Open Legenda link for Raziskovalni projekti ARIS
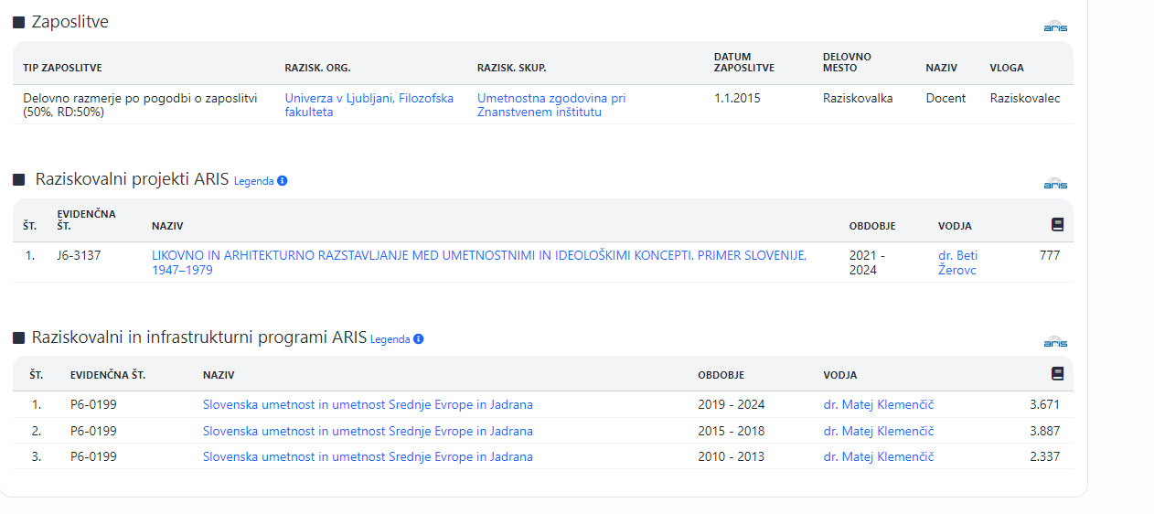The image size is (1154, 514). tap(253, 181)
